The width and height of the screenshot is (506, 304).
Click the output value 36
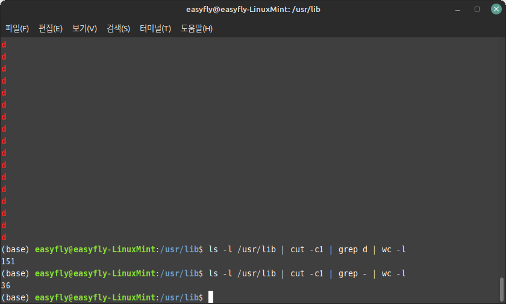(5, 285)
